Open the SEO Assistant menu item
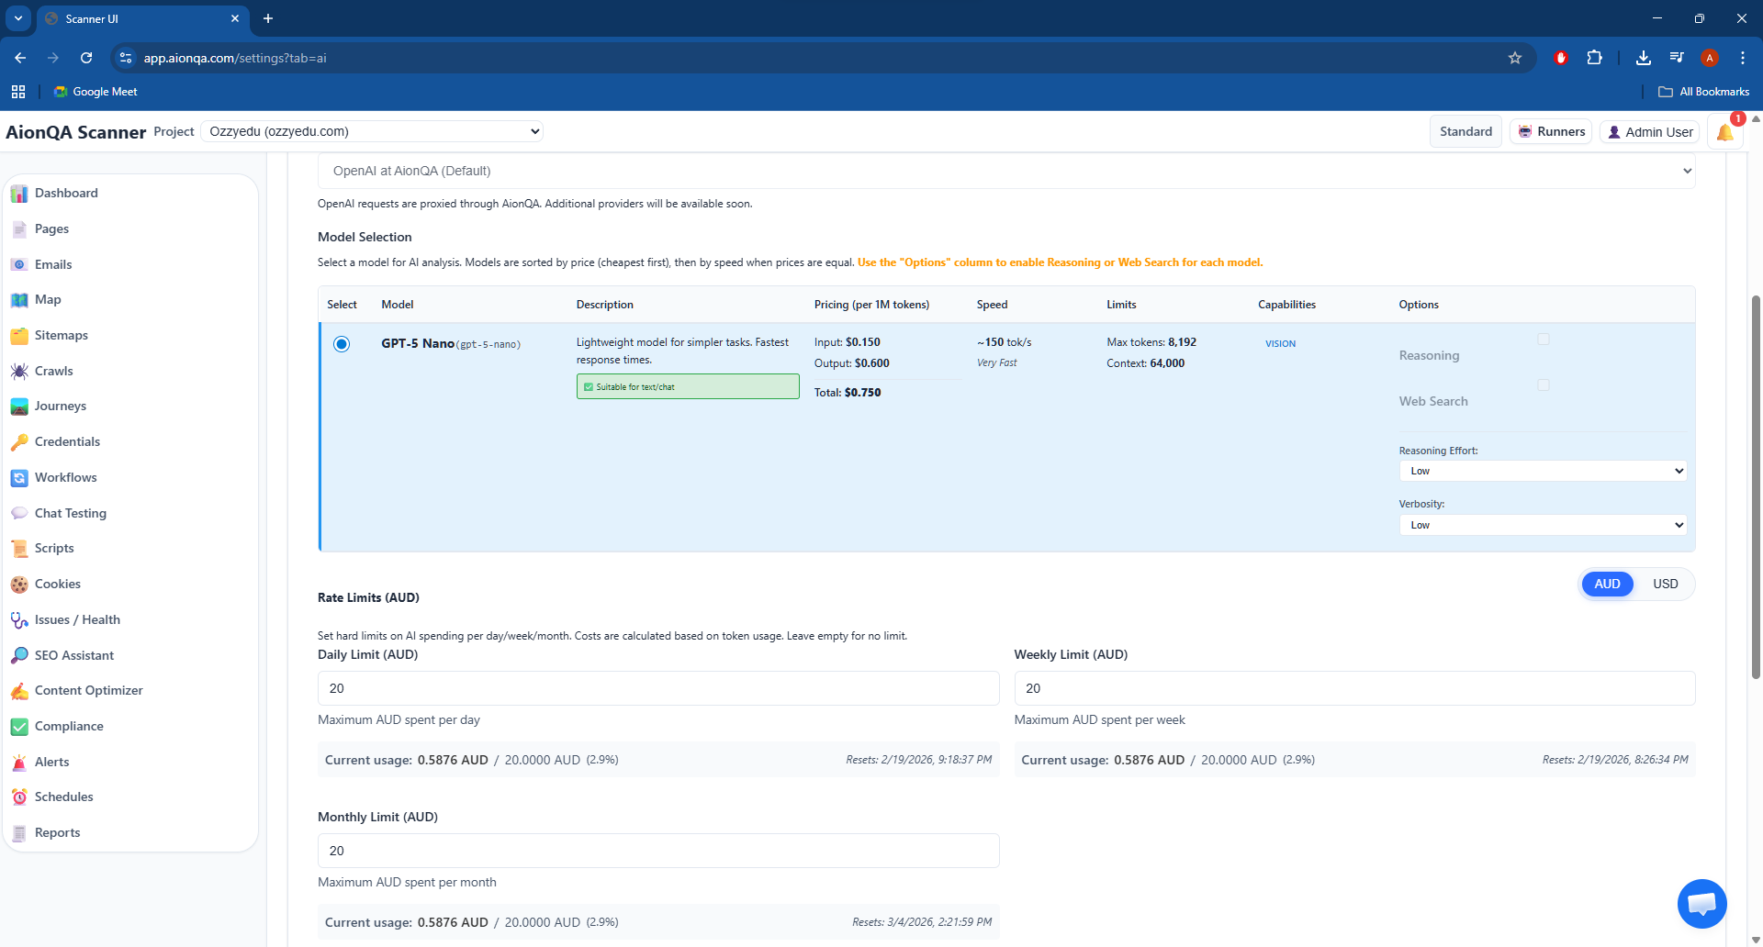 click(x=74, y=655)
